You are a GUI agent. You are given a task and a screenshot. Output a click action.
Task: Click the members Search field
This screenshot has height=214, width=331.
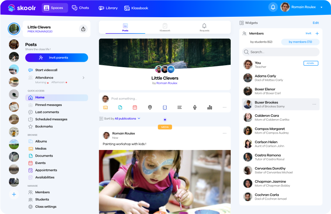coord(281,52)
